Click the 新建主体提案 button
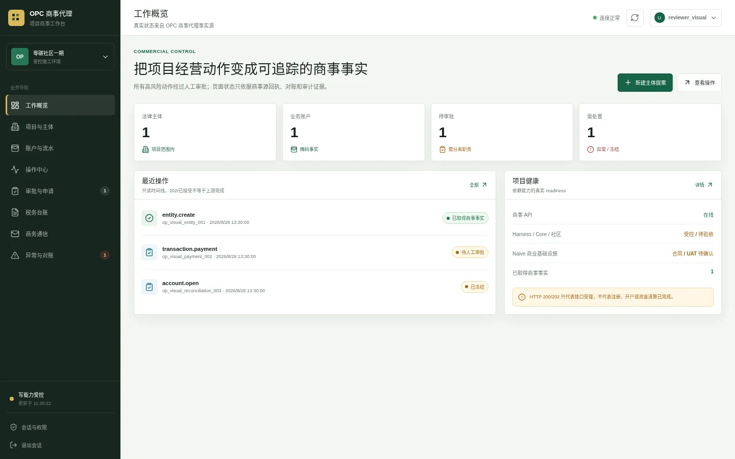Screen dimensions: 735x459 point(645,83)
